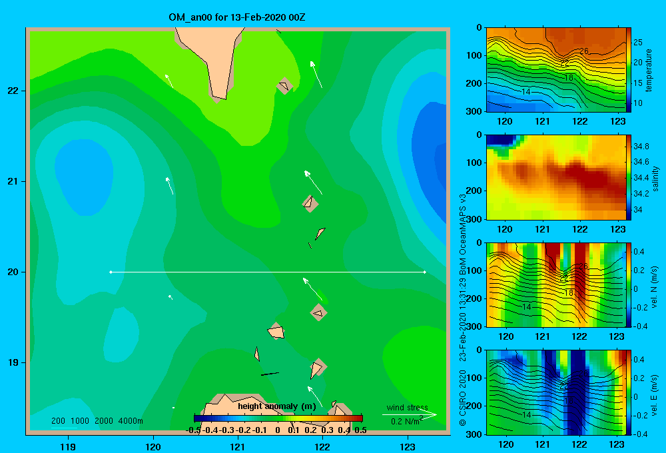The image size is (666, 453).
Task: Select the western endpoint of the transect line
Action: 111,272
